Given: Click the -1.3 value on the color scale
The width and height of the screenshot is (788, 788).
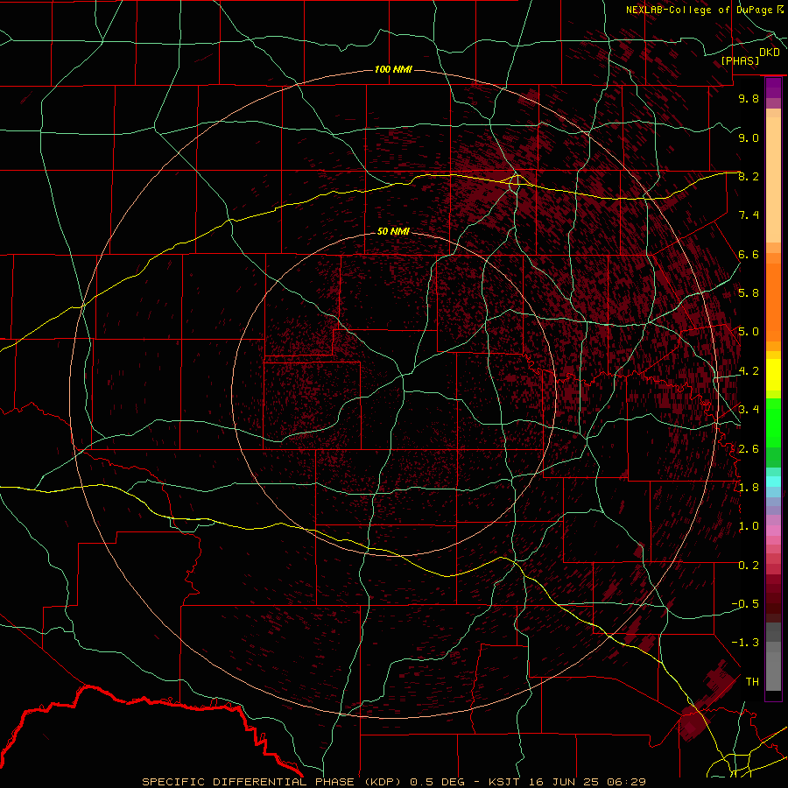Looking at the screenshot, I should (745, 643).
